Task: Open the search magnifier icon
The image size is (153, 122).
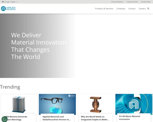Action: (x=148, y=9)
